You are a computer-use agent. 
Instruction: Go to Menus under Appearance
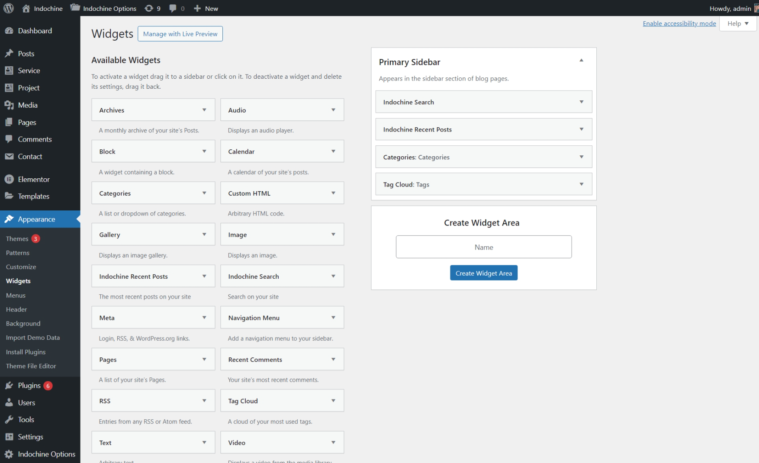16,295
